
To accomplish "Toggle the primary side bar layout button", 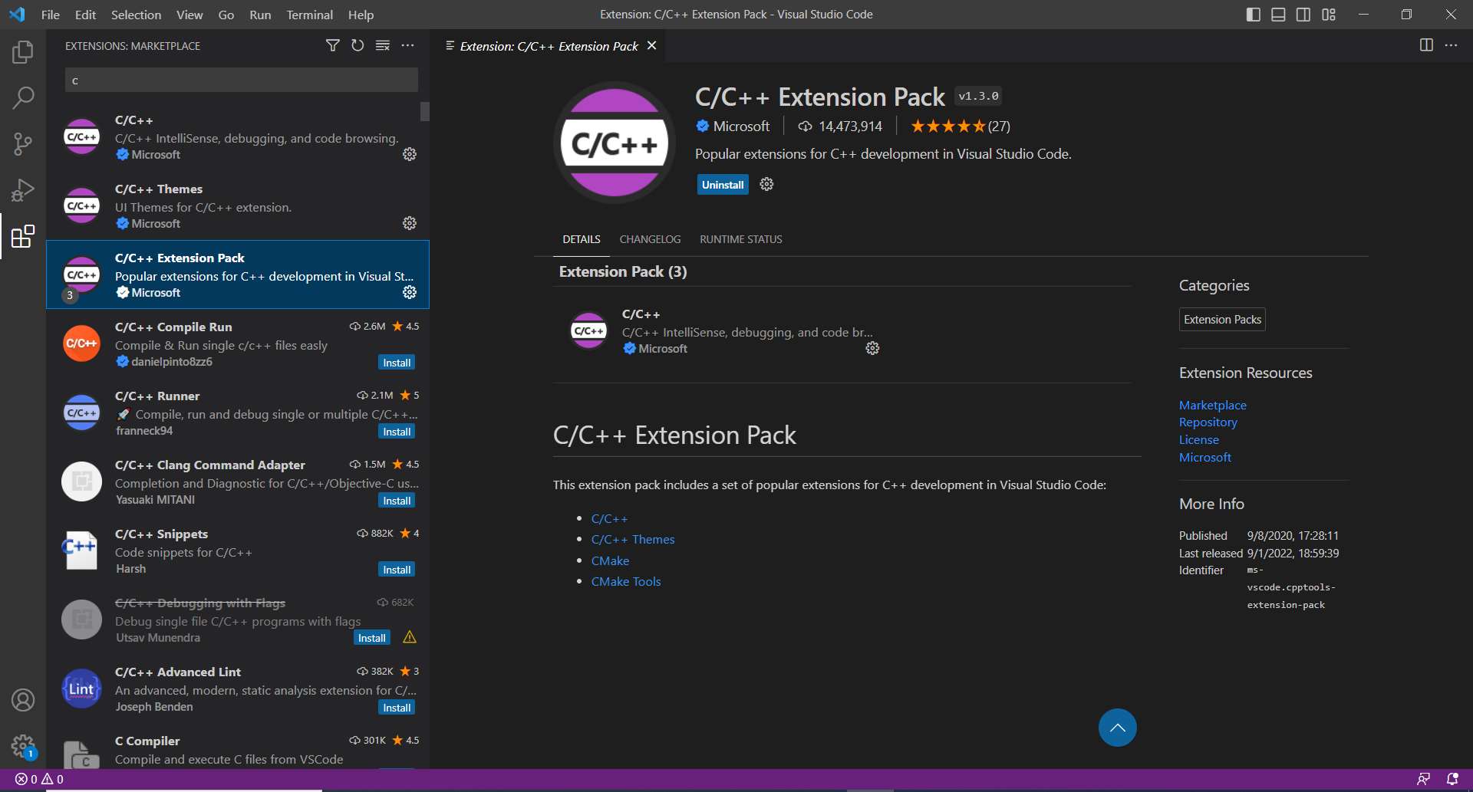I will (x=1254, y=15).
